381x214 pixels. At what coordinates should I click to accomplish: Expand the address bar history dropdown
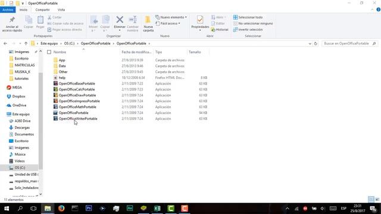point(310,43)
